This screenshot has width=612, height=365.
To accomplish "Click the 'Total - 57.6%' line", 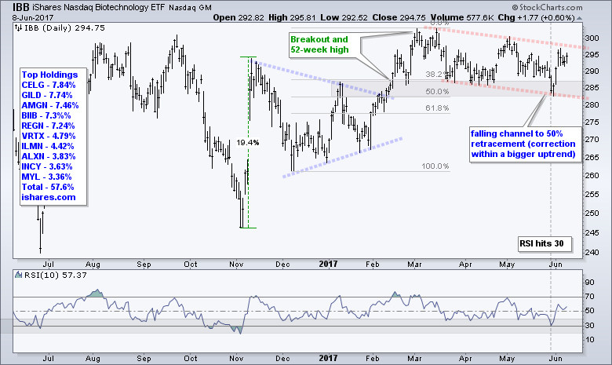I will (48, 187).
